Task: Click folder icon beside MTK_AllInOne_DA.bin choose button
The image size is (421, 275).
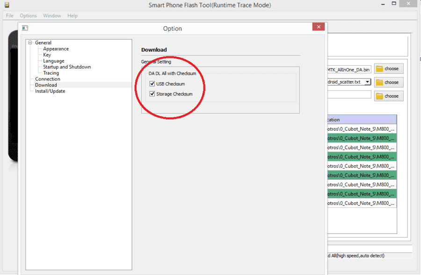Action: [379, 69]
